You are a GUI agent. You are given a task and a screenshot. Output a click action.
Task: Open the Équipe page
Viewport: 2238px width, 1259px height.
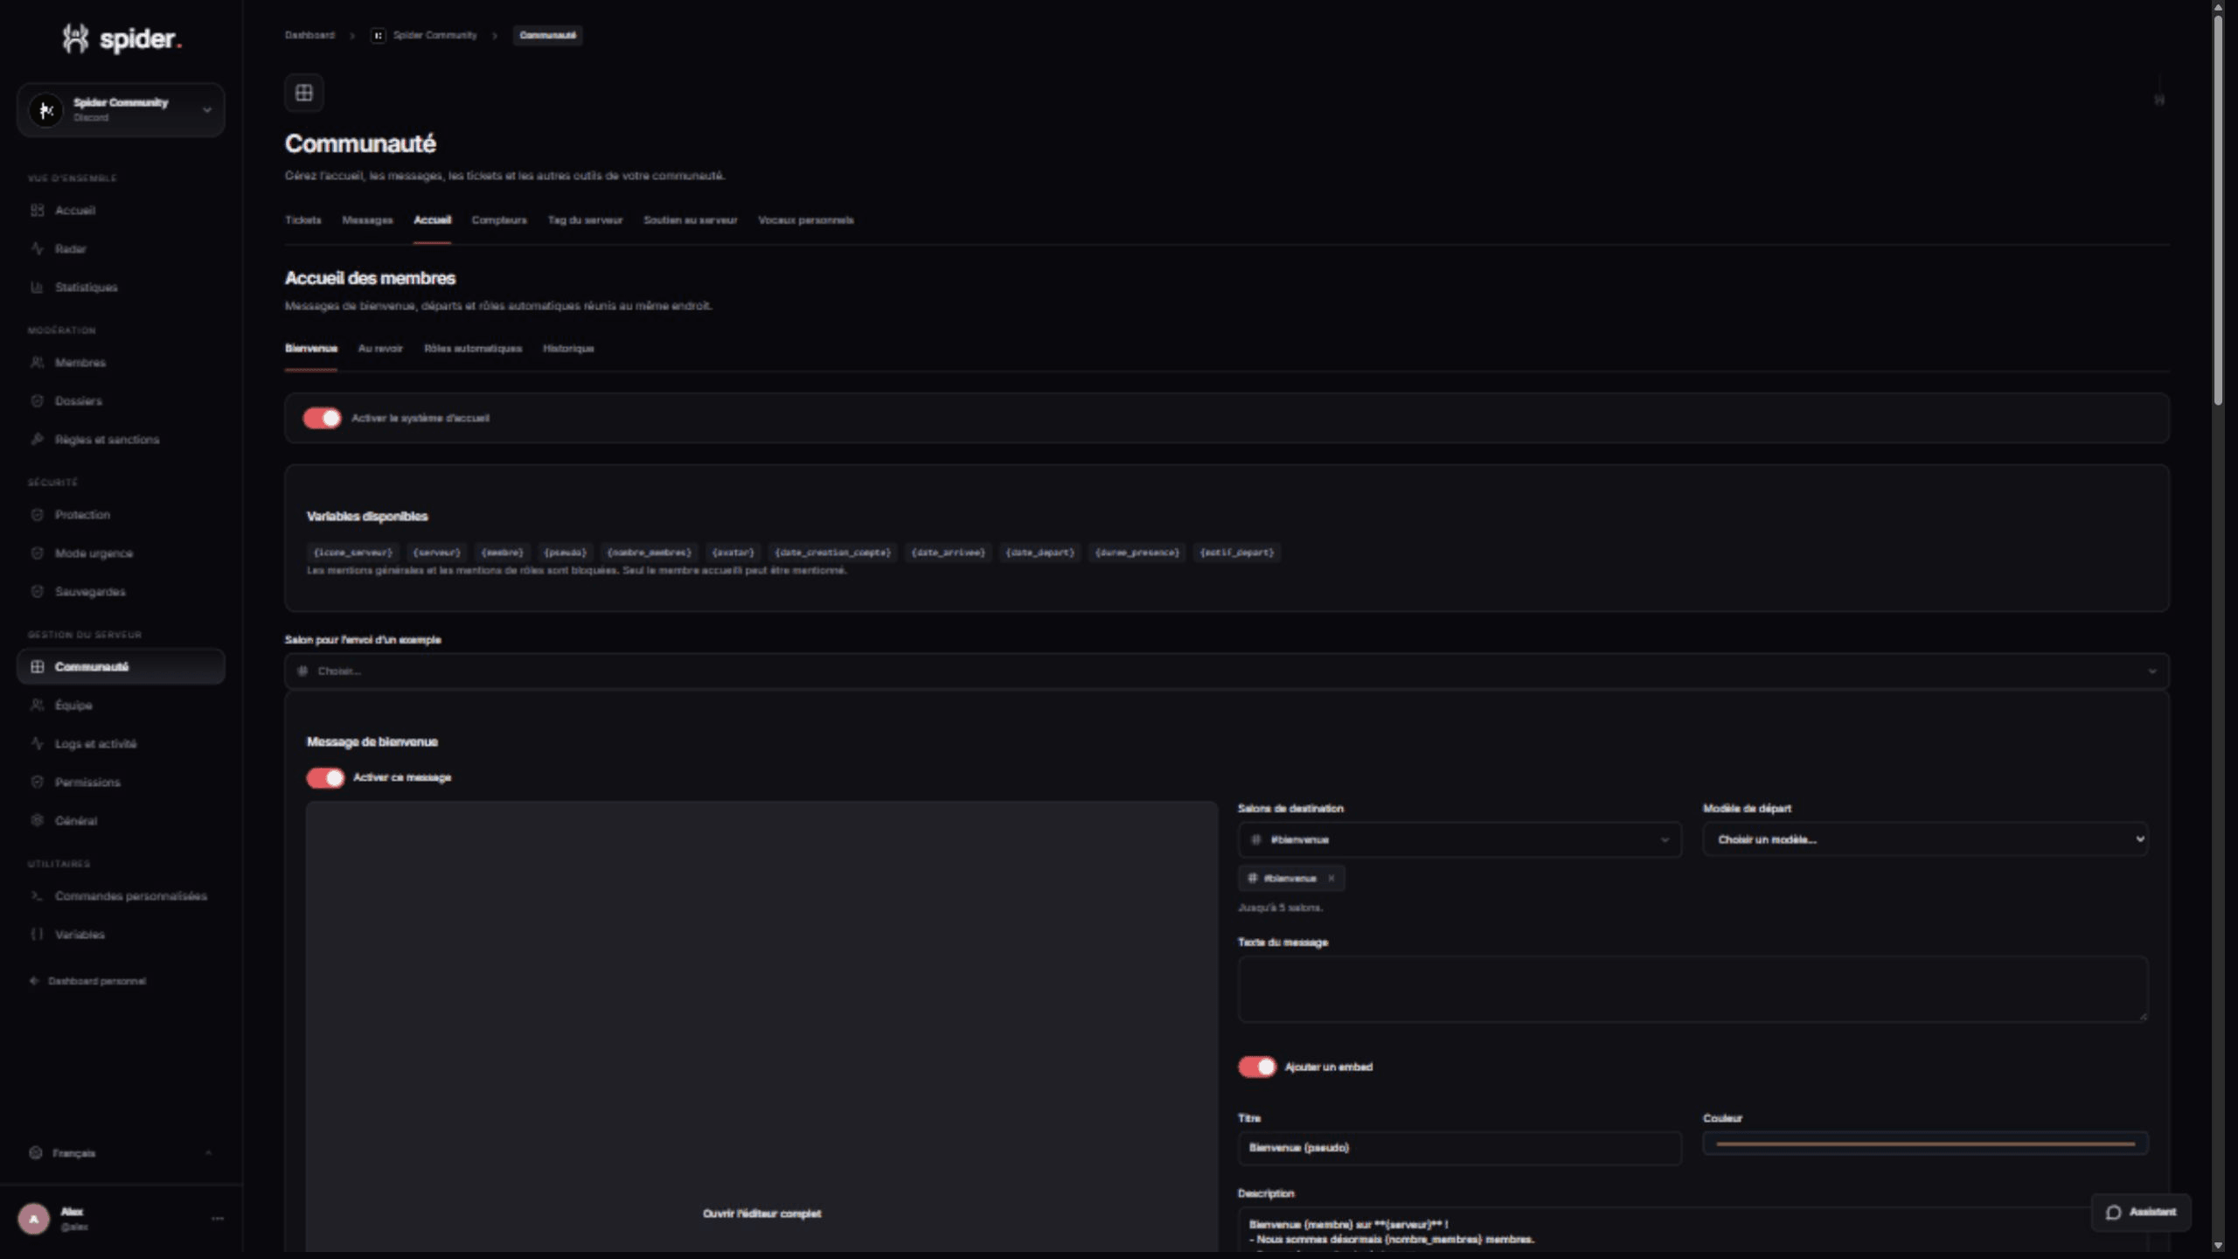coord(121,706)
